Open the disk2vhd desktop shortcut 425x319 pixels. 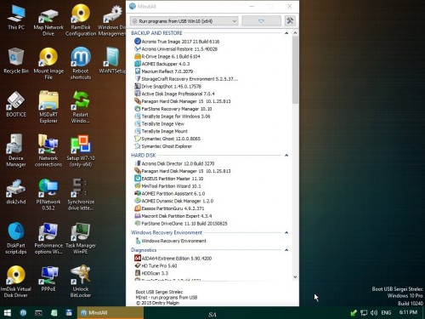click(16, 191)
